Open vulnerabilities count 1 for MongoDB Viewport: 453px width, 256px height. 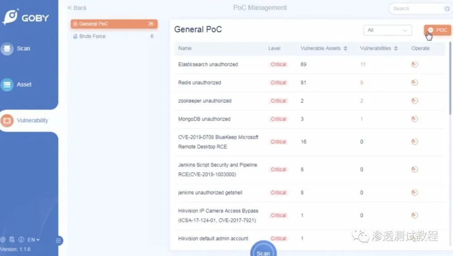click(361, 119)
